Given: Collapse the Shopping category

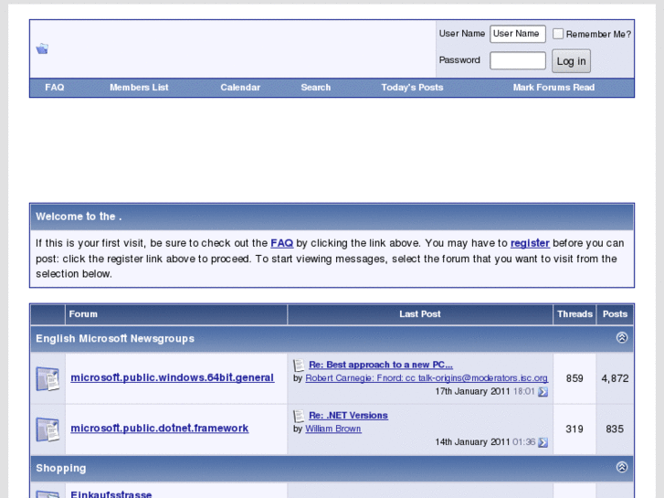Looking at the screenshot, I should (622, 467).
